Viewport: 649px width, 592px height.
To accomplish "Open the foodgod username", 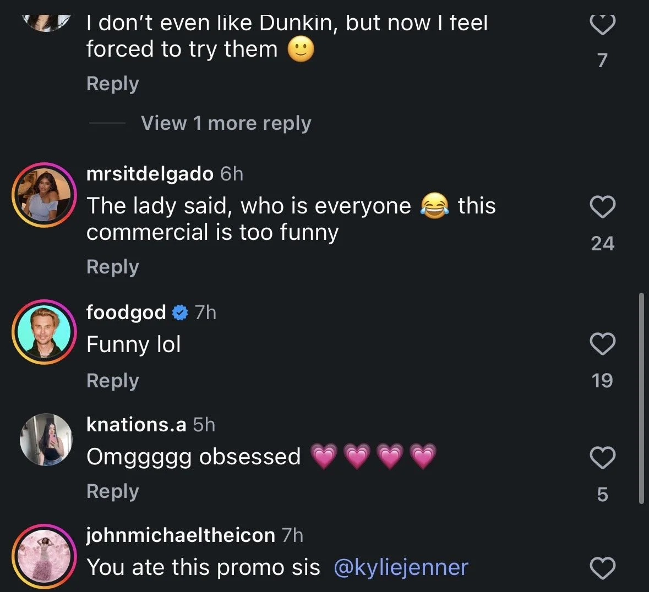I will click(126, 313).
